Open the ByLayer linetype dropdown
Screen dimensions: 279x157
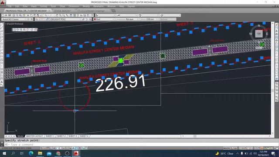(x=137, y=19)
